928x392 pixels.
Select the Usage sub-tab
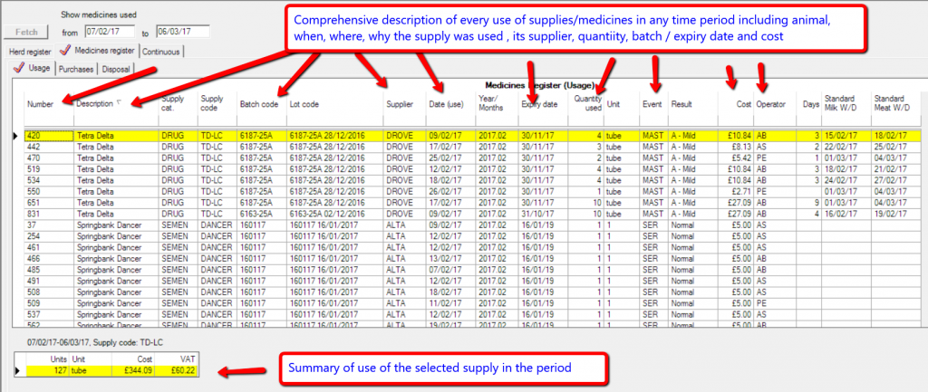pos(34,69)
